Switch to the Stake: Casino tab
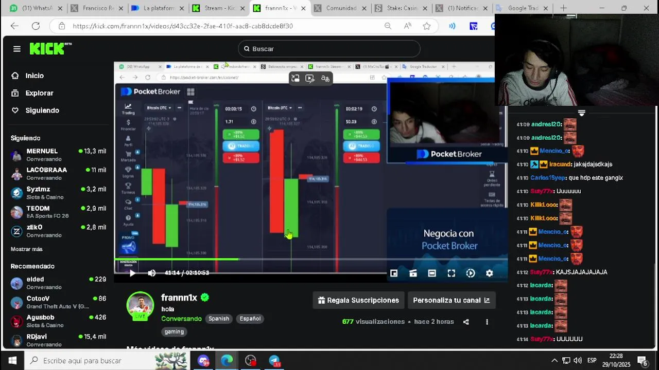 coord(402,8)
